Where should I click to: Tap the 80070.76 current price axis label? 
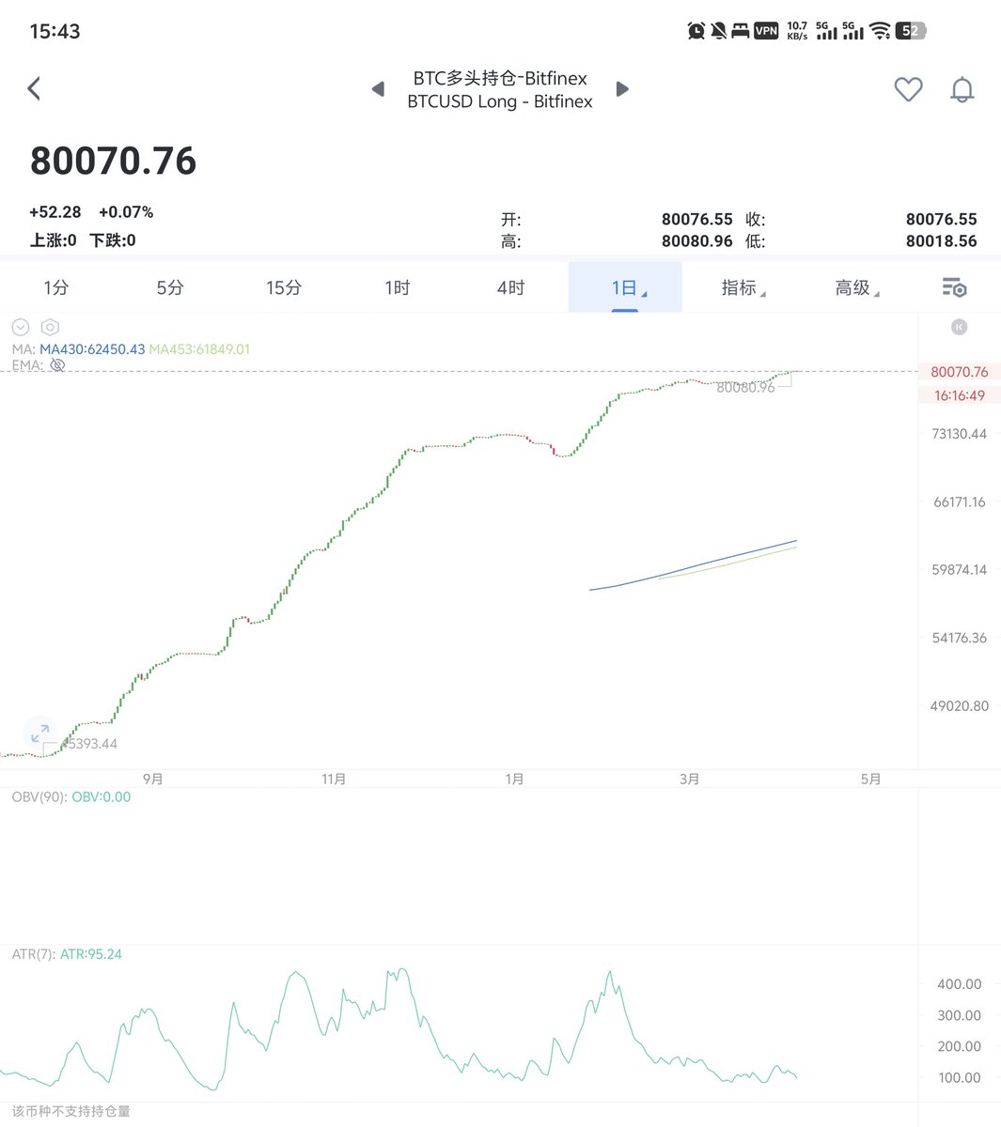pos(958,371)
